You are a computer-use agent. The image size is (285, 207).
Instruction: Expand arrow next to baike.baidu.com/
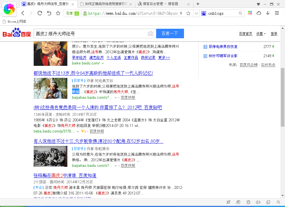(103, 63)
